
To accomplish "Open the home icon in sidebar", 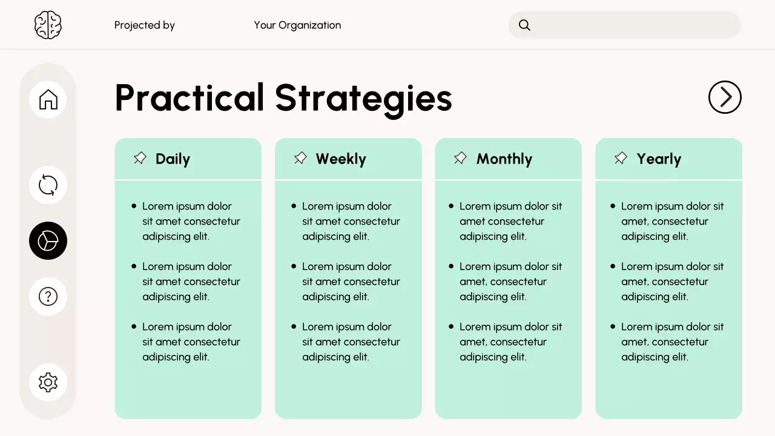I will (48, 99).
